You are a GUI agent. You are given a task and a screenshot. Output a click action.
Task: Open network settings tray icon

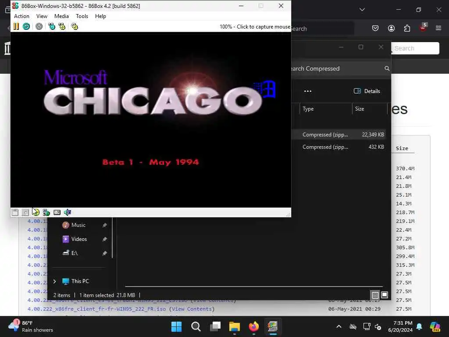(x=367, y=326)
